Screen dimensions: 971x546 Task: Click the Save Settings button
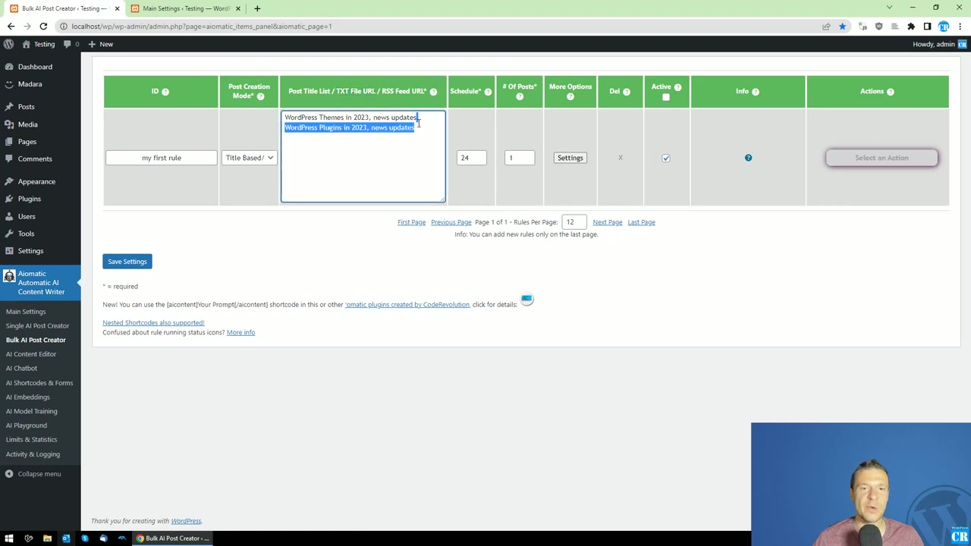pyautogui.click(x=127, y=262)
